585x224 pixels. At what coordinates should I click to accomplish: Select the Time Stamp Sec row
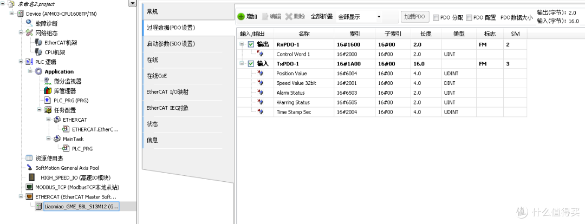[x=382, y=112]
